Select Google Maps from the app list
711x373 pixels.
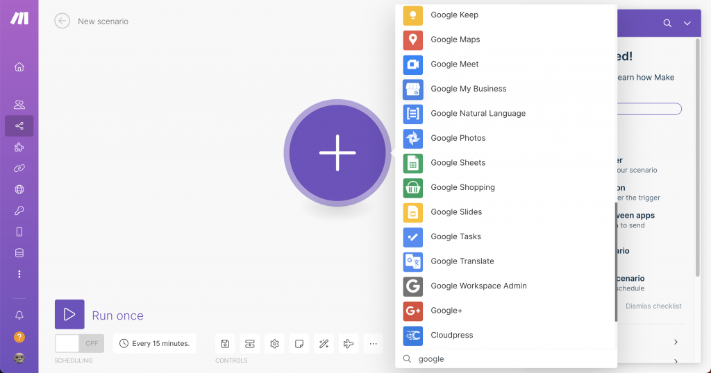click(505, 40)
